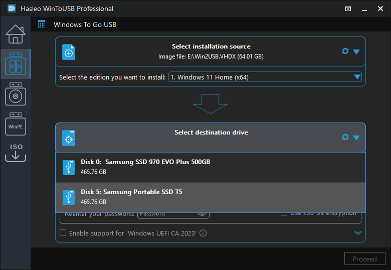Refresh the destination drive list
The height and width of the screenshot is (270, 391).
pyautogui.click(x=345, y=137)
